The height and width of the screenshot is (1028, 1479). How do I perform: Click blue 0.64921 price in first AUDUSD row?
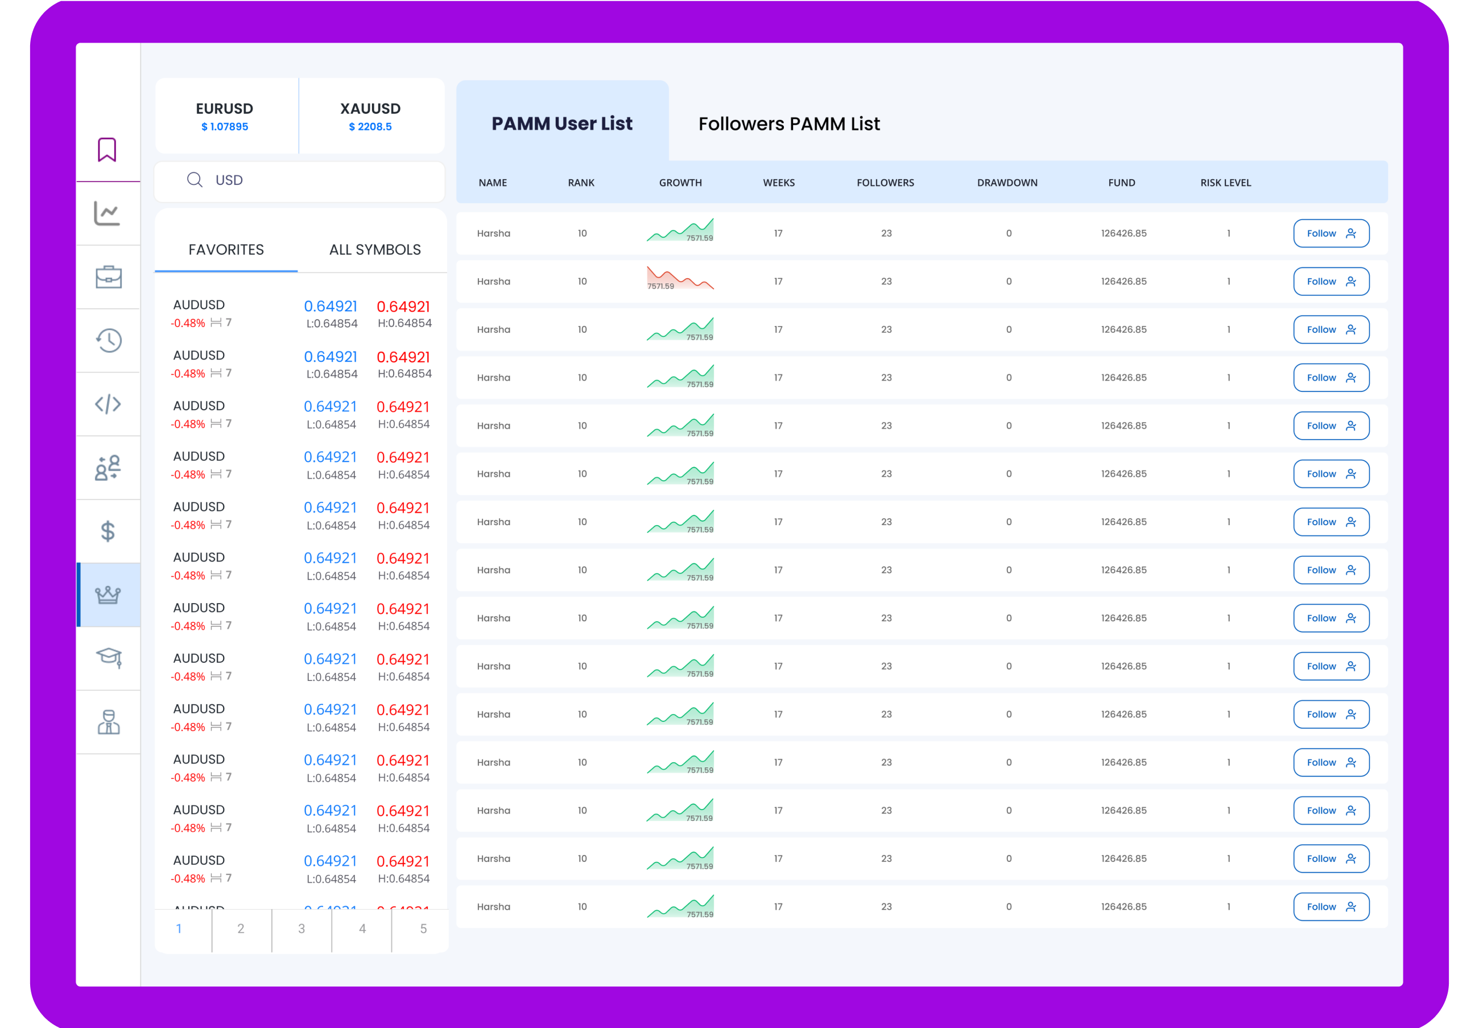(x=330, y=307)
